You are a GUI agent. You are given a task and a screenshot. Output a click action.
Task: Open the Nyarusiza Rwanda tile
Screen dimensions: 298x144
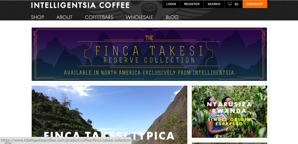pyautogui.click(x=229, y=112)
